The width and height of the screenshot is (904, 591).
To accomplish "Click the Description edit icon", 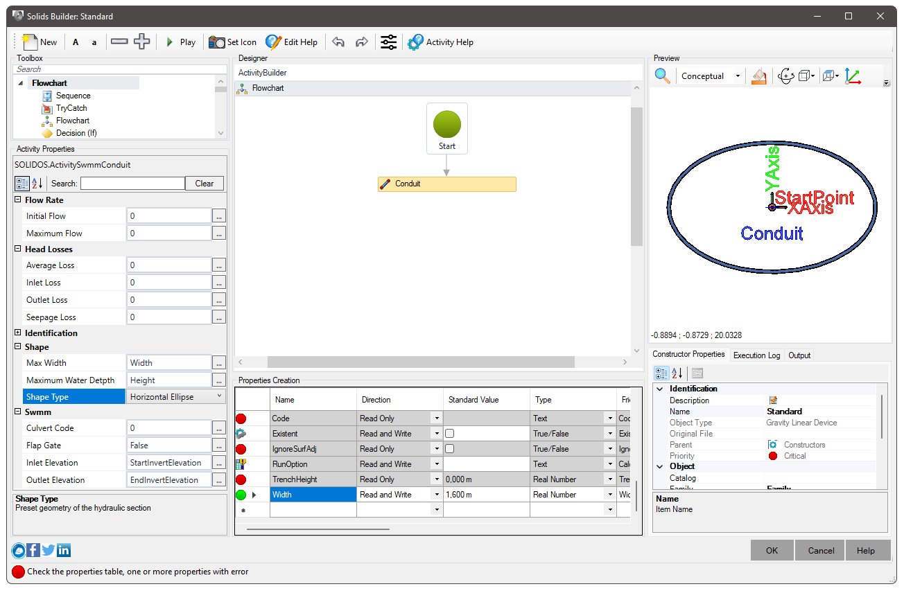I will [772, 400].
